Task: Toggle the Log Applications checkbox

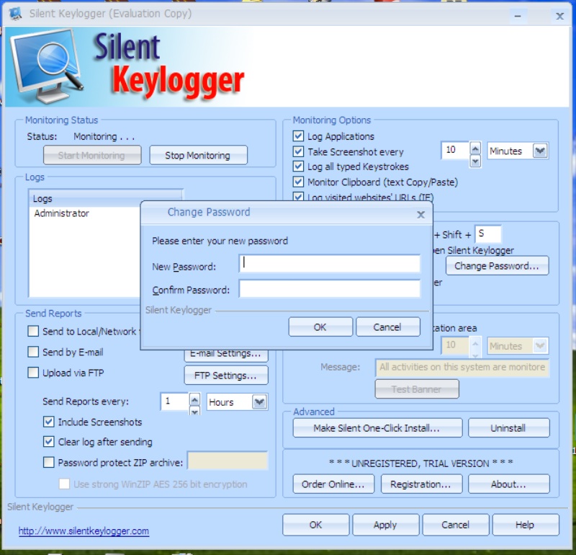Action: tap(298, 136)
